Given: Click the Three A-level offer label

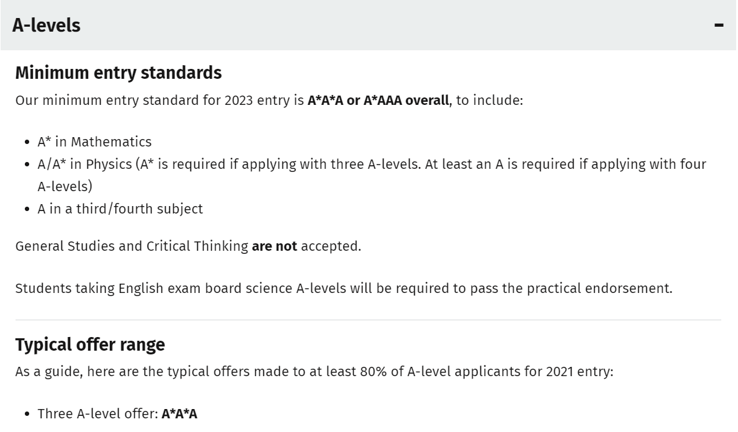Looking at the screenshot, I should 97,413.
